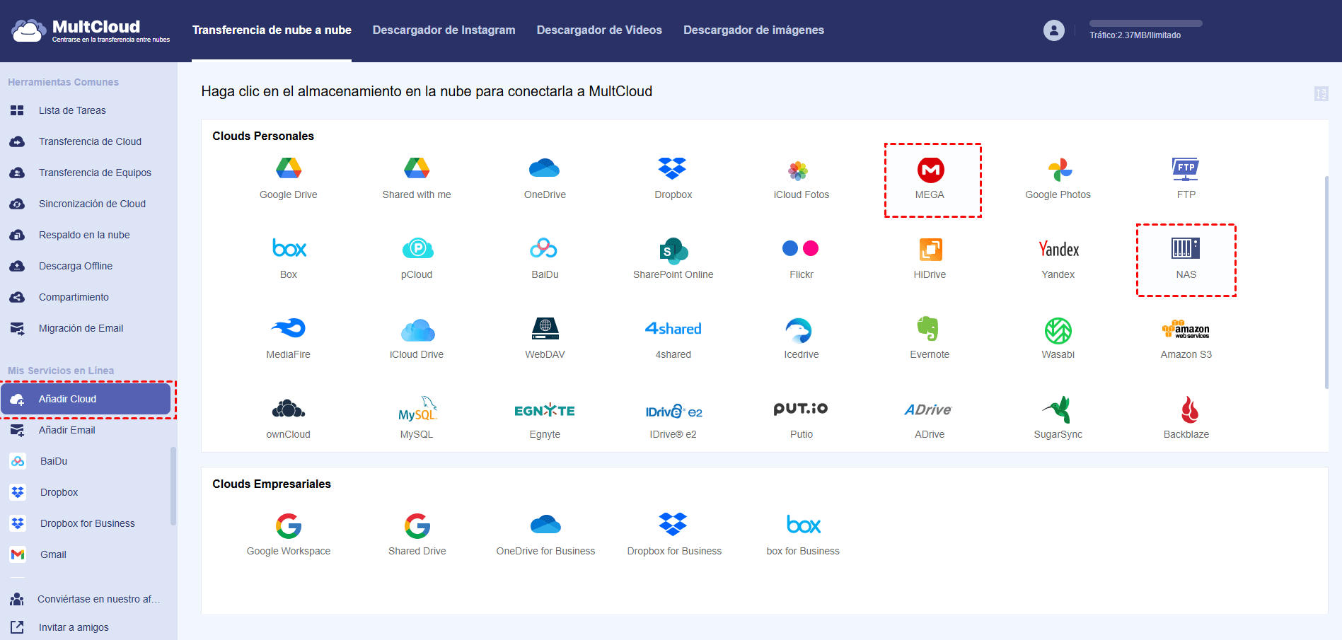This screenshot has height=640, width=1342.
Task: Toggle the view icon at top right
Action: (1321, 93)
